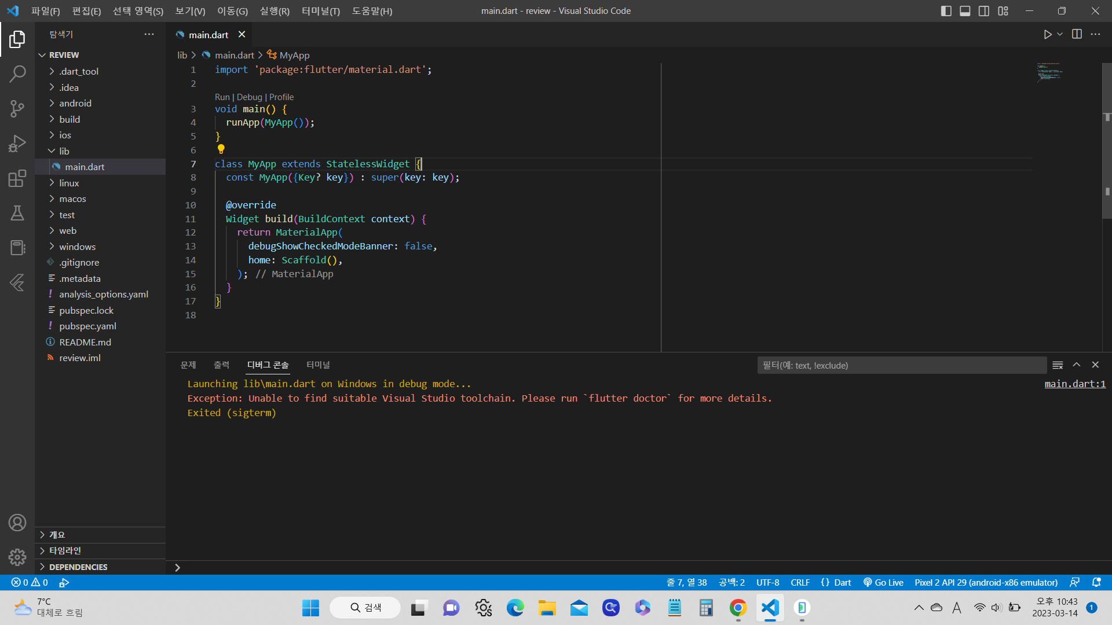1112x625 pixels.
Task: Close the bottom panel
Action: [1095, 365]
